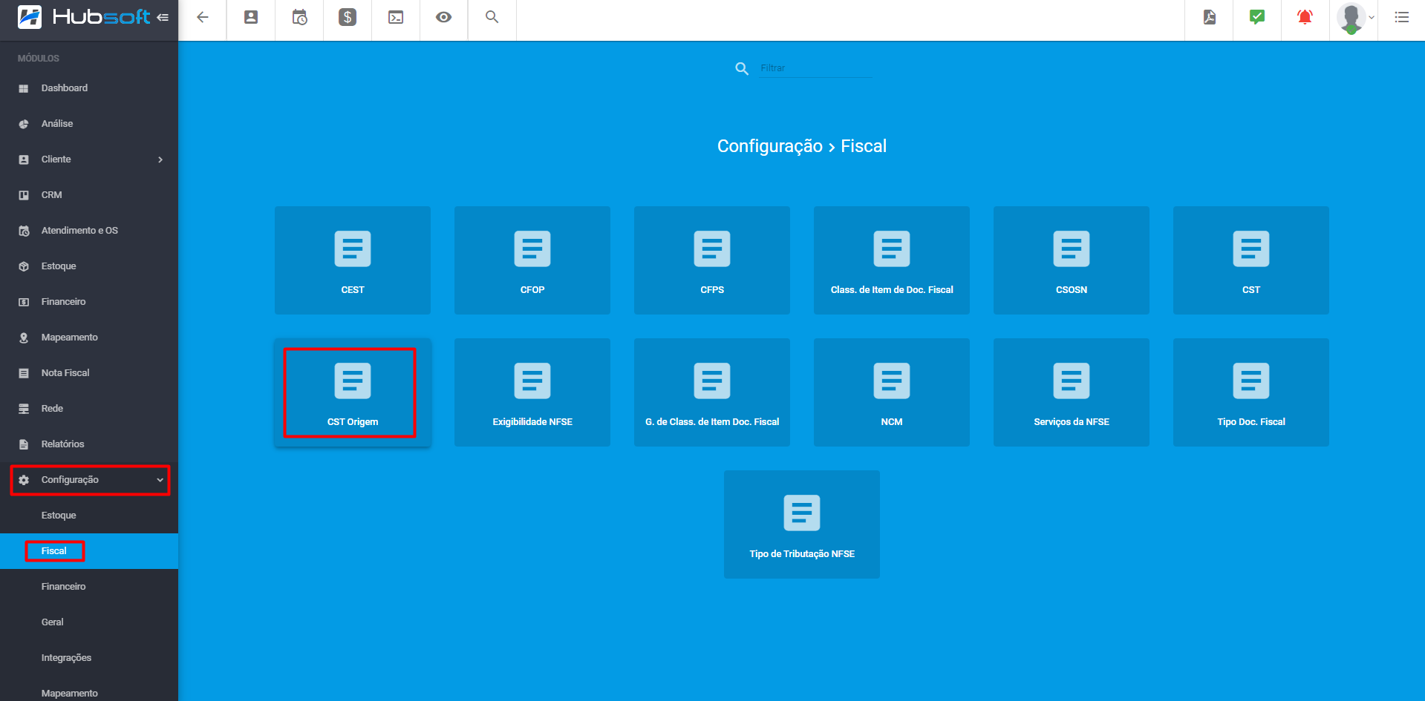Click the top-level Estoque box icon in sidebar
The width and height of the screenshot is (1425, 701).
coord(24,266)
